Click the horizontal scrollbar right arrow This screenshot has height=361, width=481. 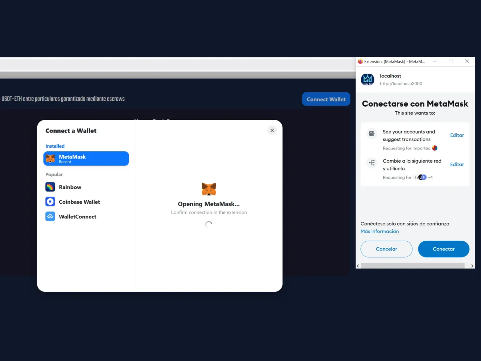pos(472,266)
